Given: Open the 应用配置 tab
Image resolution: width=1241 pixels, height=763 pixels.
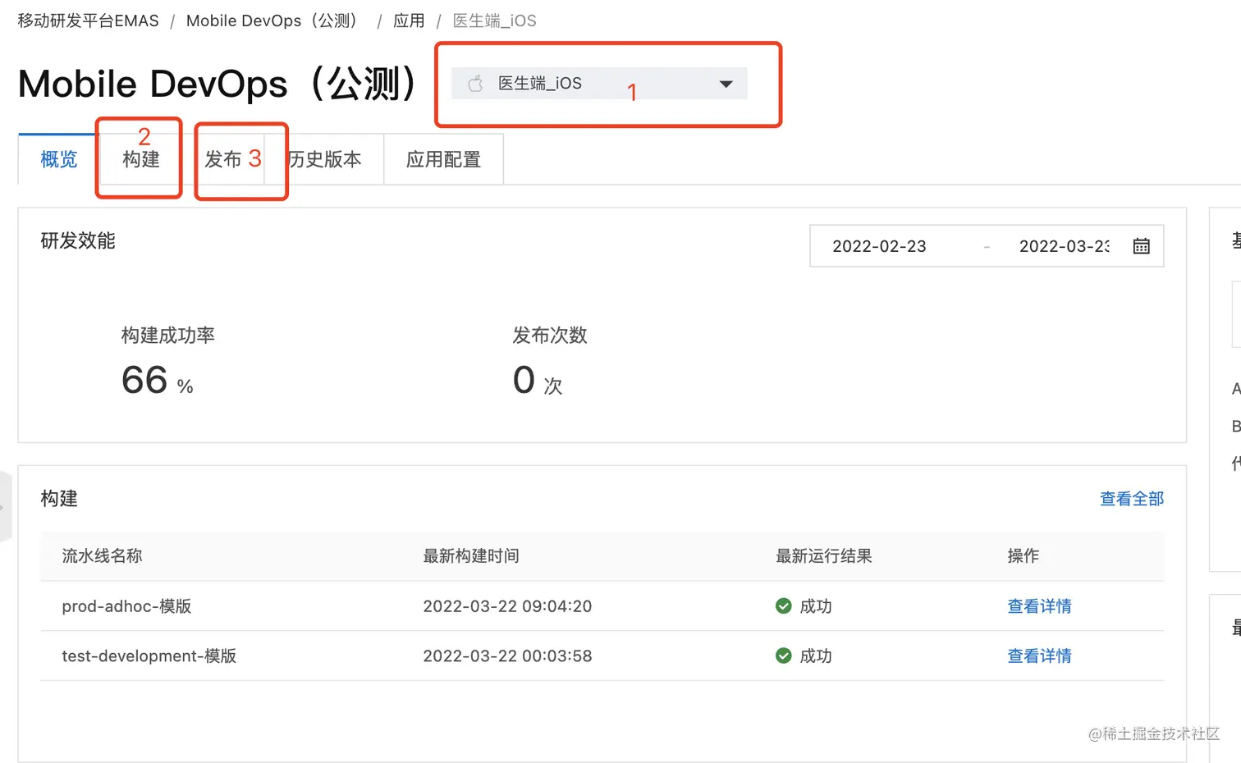Looking at the screenshot, I should [443, 159].
